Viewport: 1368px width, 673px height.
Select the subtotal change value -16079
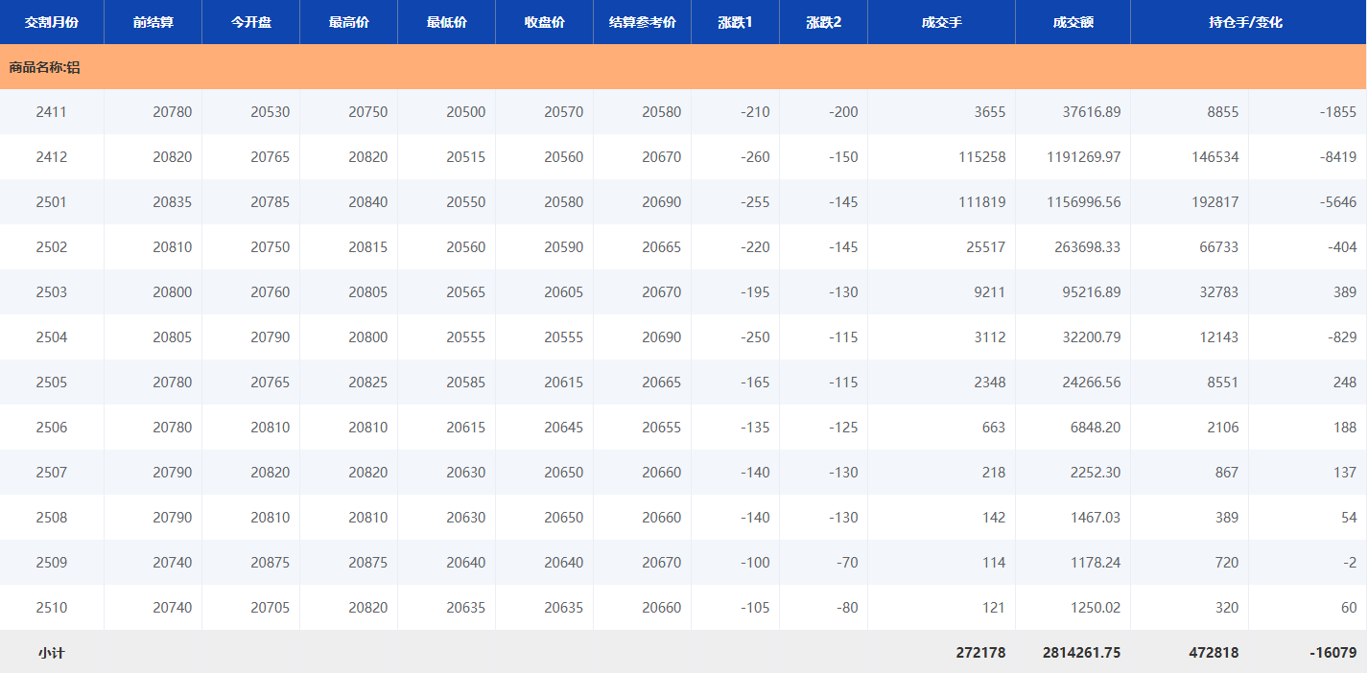click(1333, 653)
